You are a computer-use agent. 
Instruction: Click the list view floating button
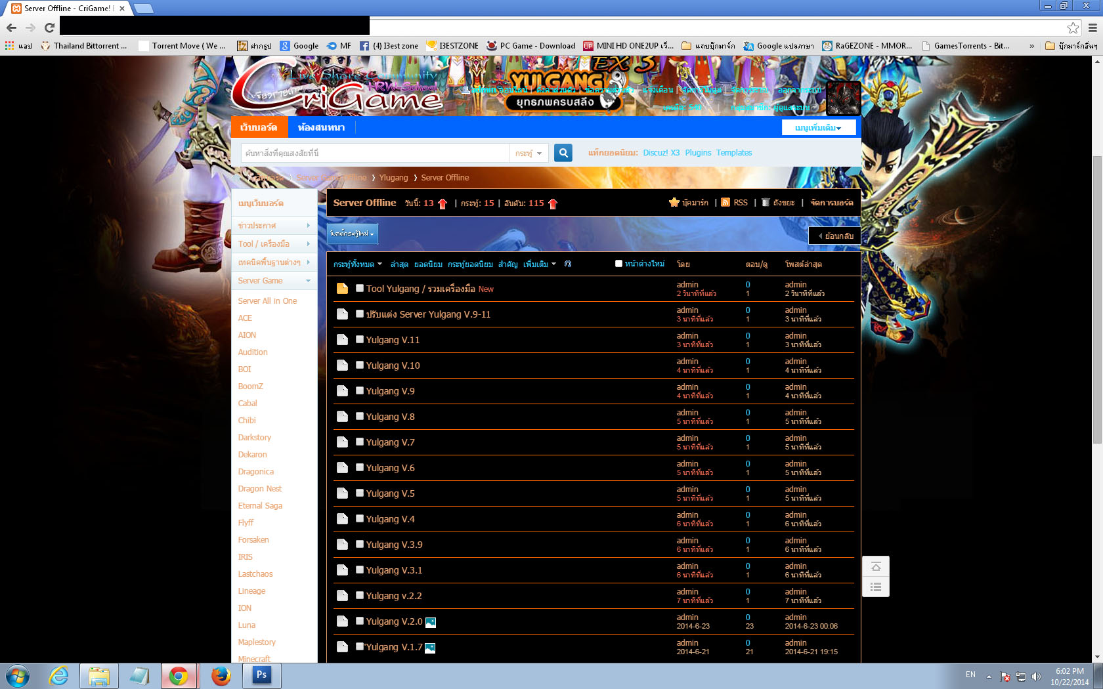(x=876, y=587)
